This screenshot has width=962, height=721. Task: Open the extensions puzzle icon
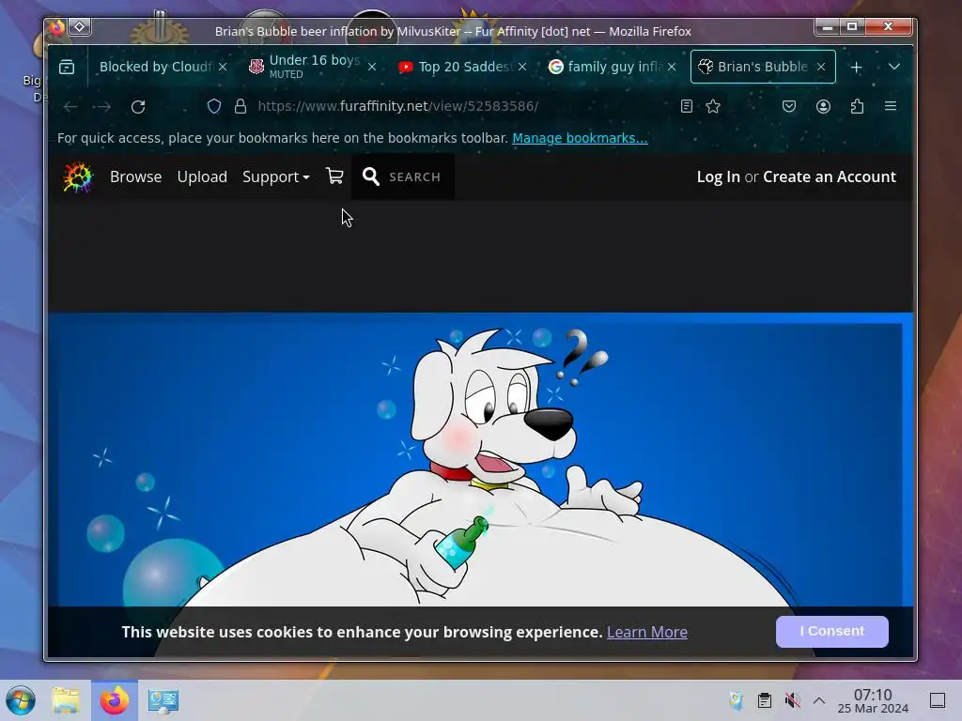point(857,106)
